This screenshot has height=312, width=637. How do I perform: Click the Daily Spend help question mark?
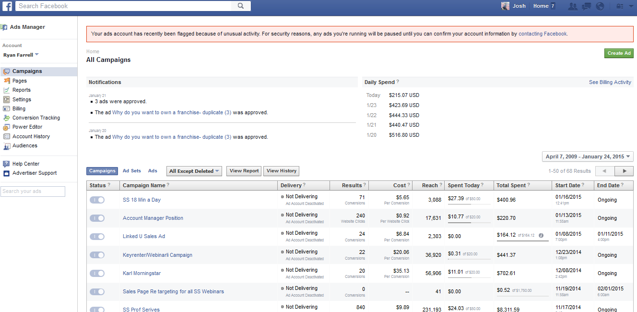[x=398, y=82]
